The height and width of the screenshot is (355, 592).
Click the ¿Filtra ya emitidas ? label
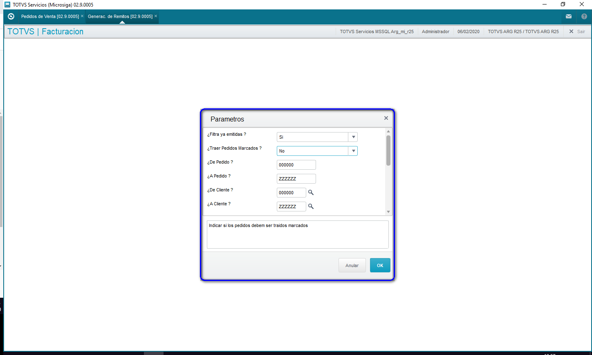(226, 134)
